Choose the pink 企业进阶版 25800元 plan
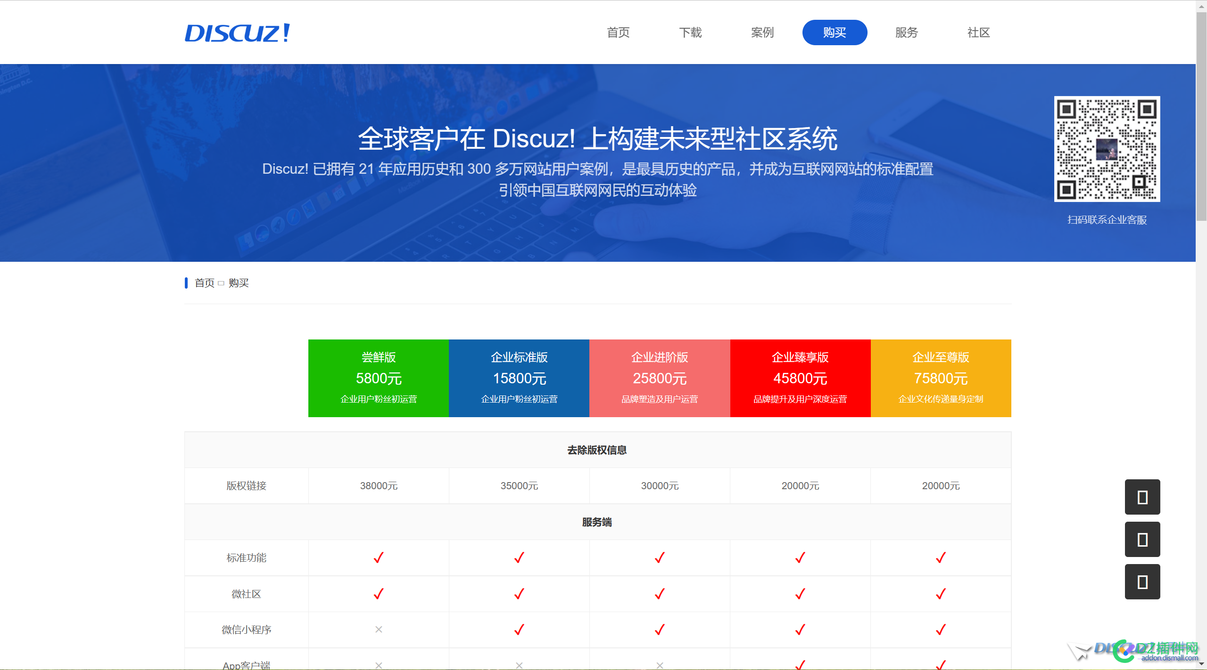 [660, 378]
